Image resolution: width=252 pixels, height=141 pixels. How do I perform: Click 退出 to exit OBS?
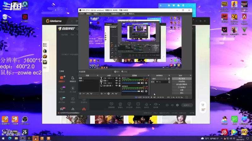182,93
